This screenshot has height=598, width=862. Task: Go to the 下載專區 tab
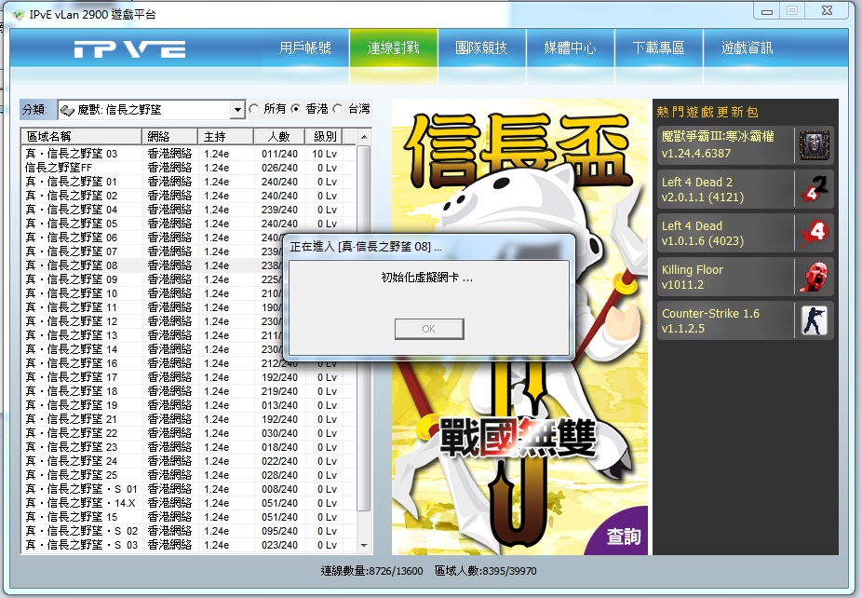coord(658,48)
